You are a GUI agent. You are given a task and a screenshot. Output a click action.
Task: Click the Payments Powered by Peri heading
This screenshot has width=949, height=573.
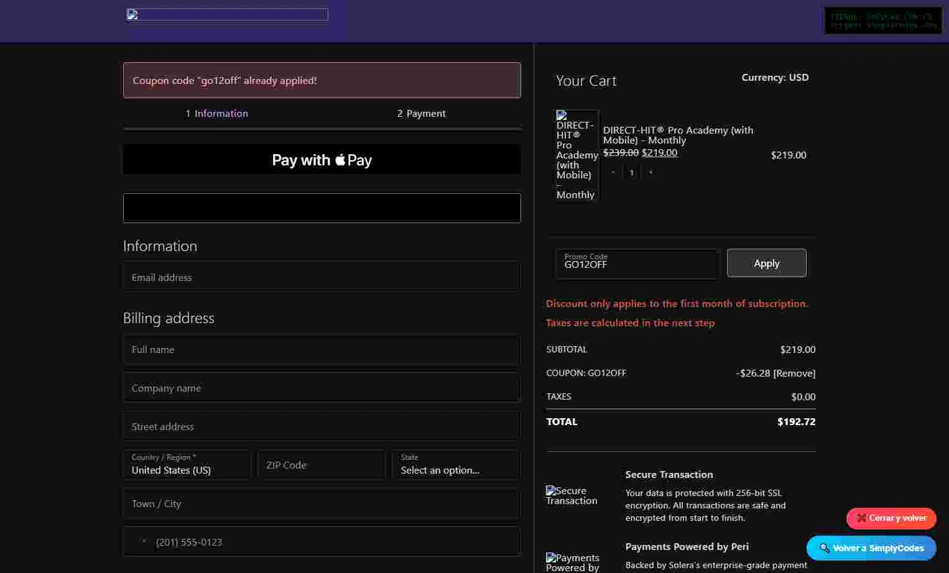point(687,546)
